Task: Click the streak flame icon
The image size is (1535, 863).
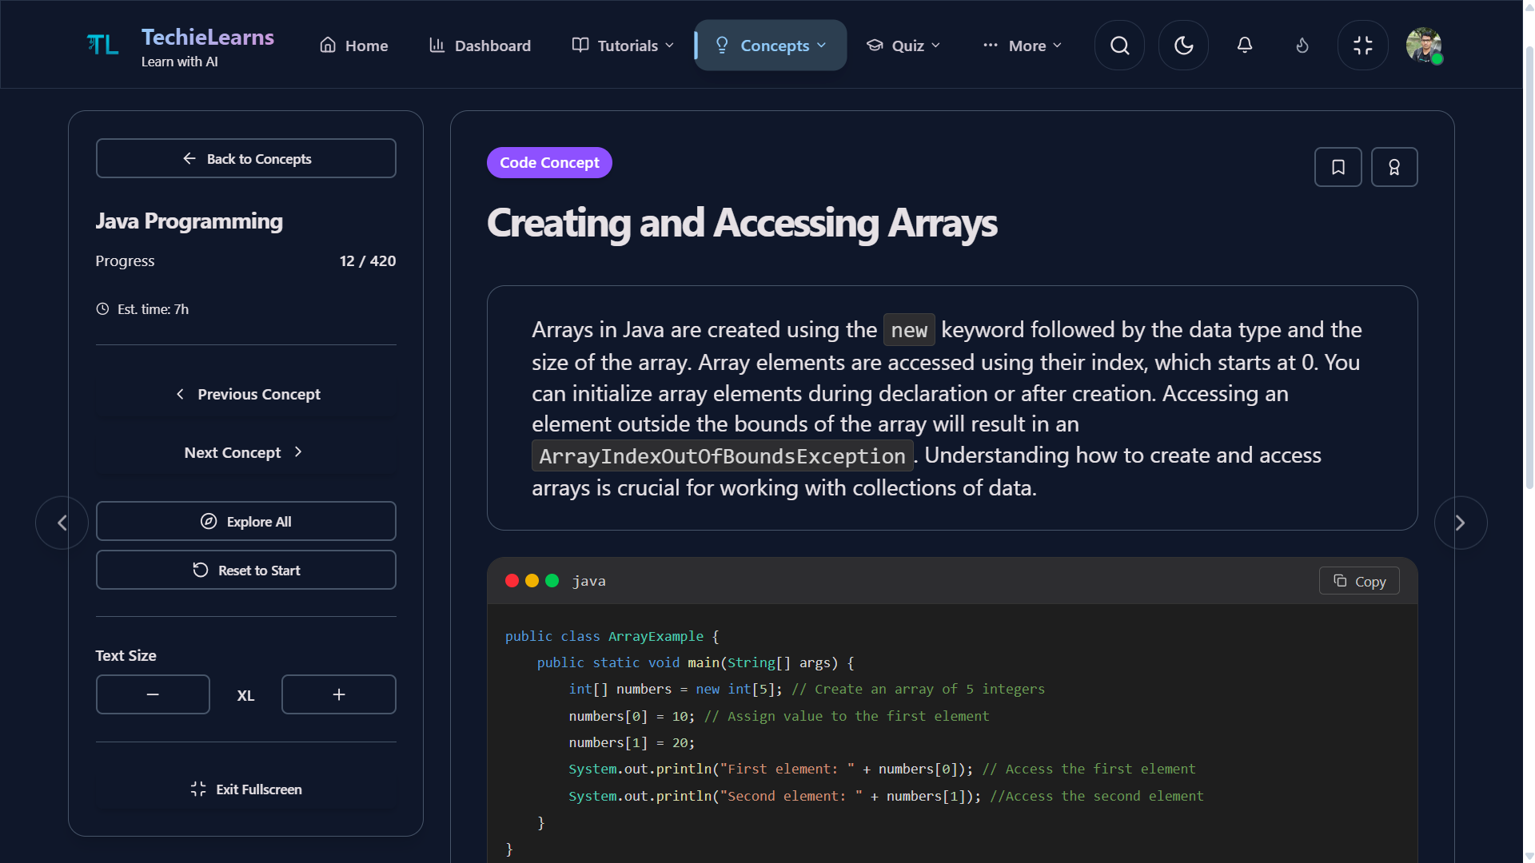Action: point(1302,46)
